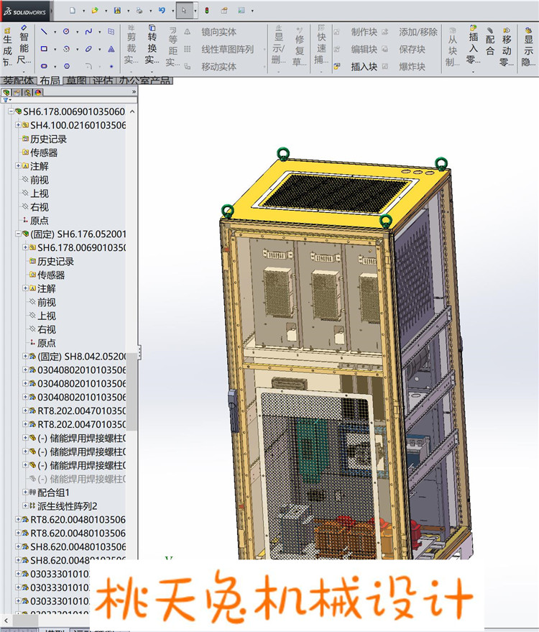Click the 镜向实体 Mirror Entities button
539x632 pixels.
211,32
